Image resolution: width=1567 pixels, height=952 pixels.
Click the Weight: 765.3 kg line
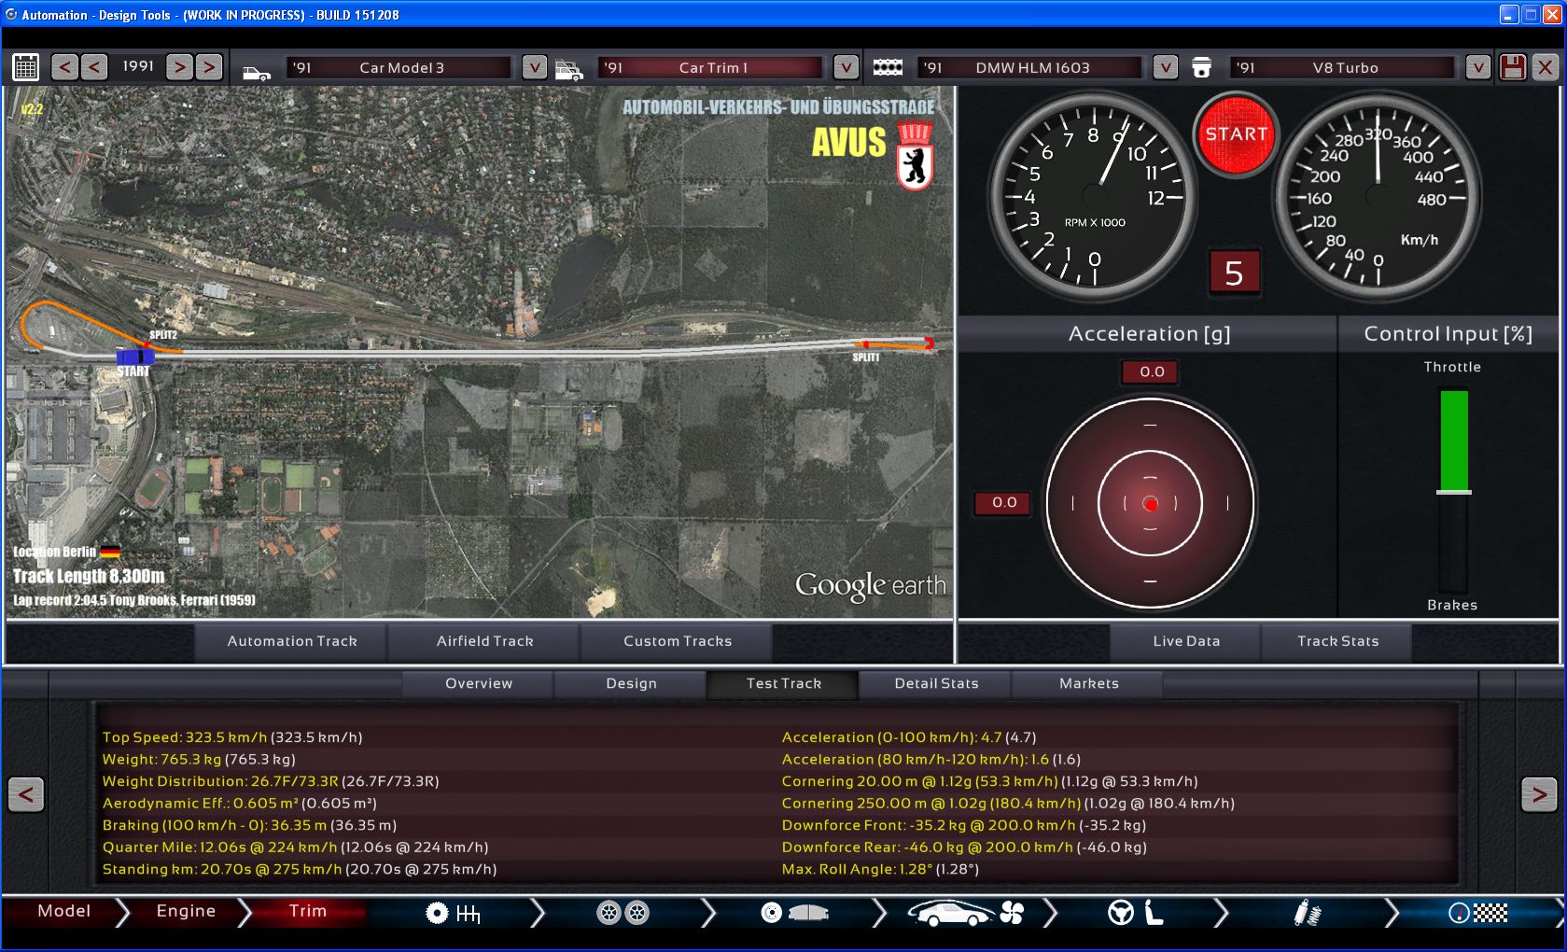tap(199, 760)
